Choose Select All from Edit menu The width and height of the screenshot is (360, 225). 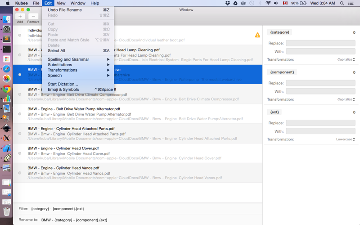pos(78,51)
